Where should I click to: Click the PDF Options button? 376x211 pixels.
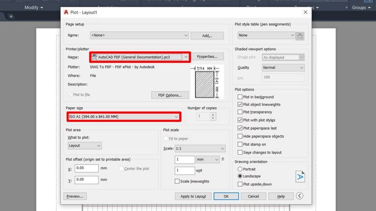click(170, 95)
